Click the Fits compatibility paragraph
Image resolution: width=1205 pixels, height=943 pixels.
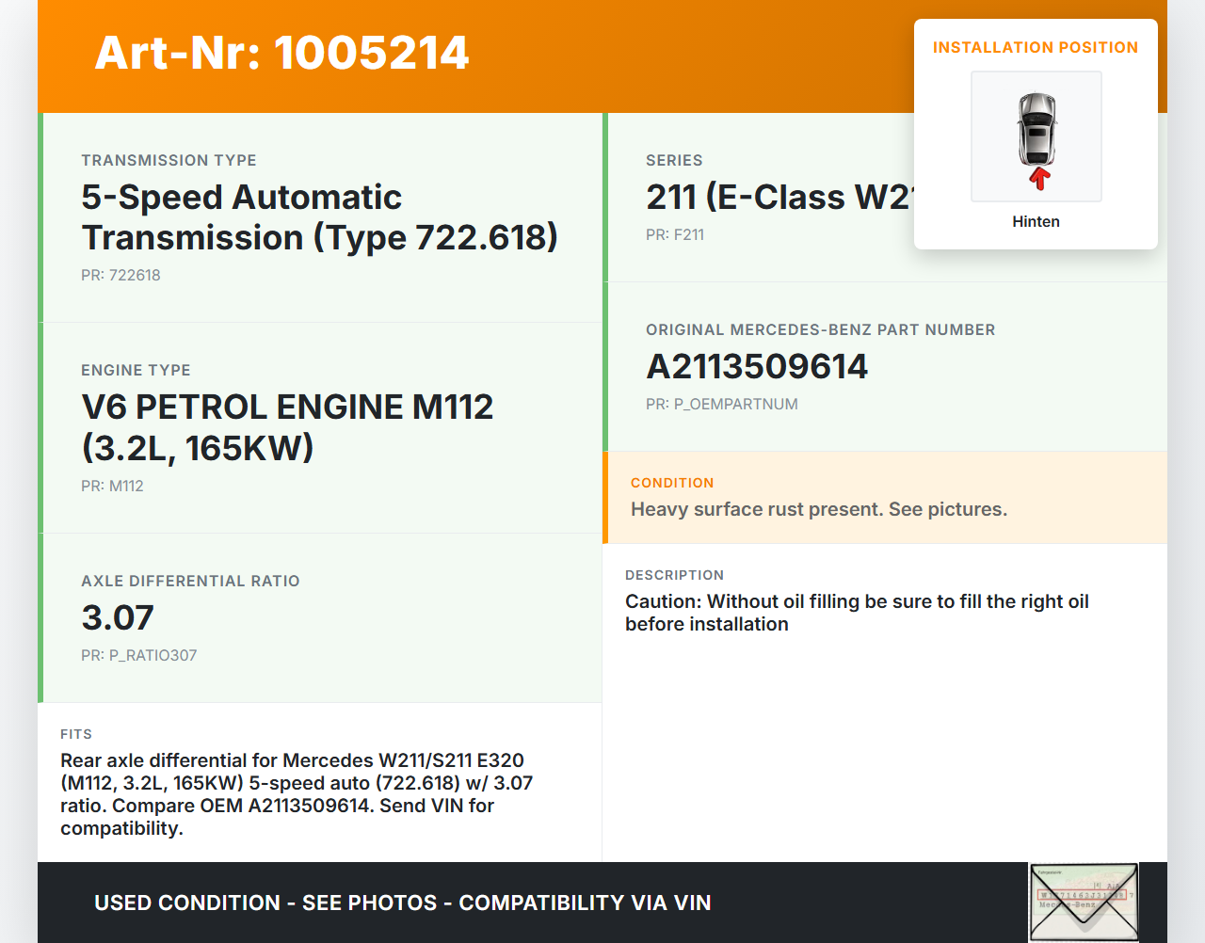tap(297, 794)
